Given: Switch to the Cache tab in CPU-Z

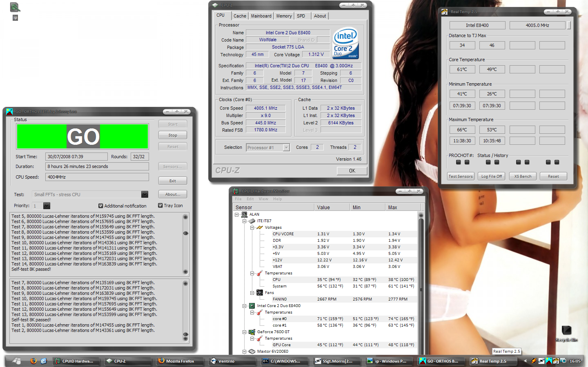Looking at the screenshot, I should tap(240, 16).
